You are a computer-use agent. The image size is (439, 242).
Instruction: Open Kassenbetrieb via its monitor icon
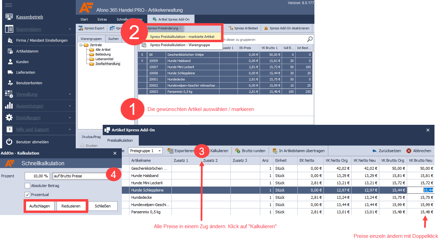click(x=9, y=17)
